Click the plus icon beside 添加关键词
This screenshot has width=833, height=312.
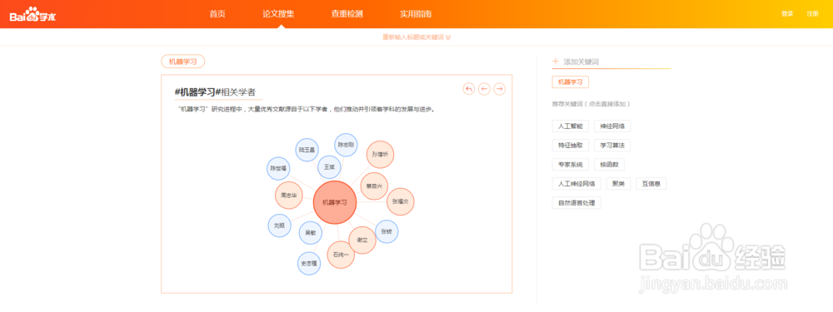[556, 62]
